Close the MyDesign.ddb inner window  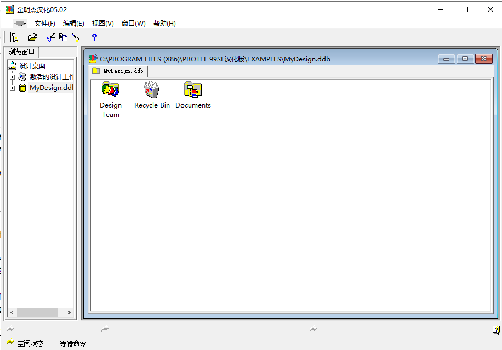(484, 59)
